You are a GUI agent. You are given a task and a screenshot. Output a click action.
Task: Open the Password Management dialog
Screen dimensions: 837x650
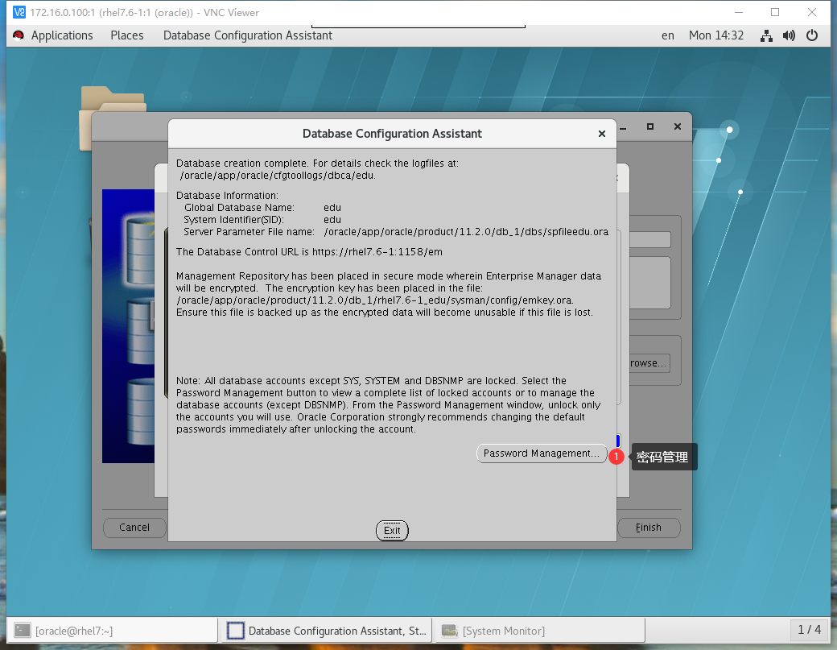point(542,453)
